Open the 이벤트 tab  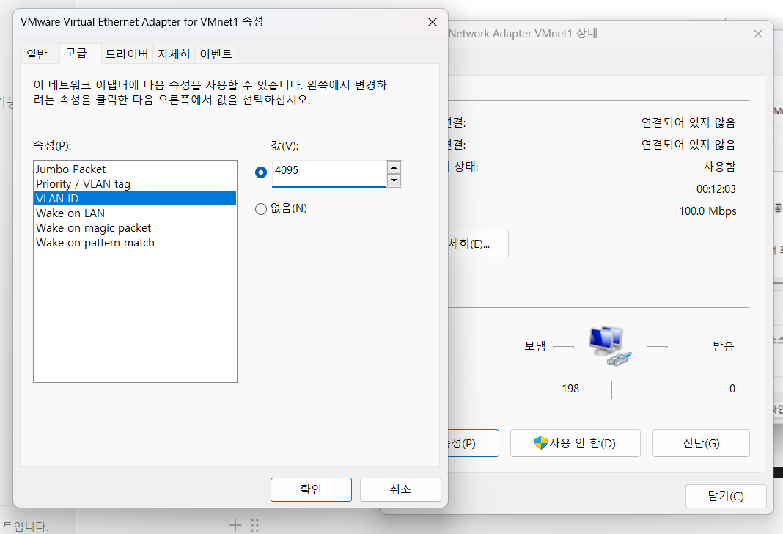(216, 54)
